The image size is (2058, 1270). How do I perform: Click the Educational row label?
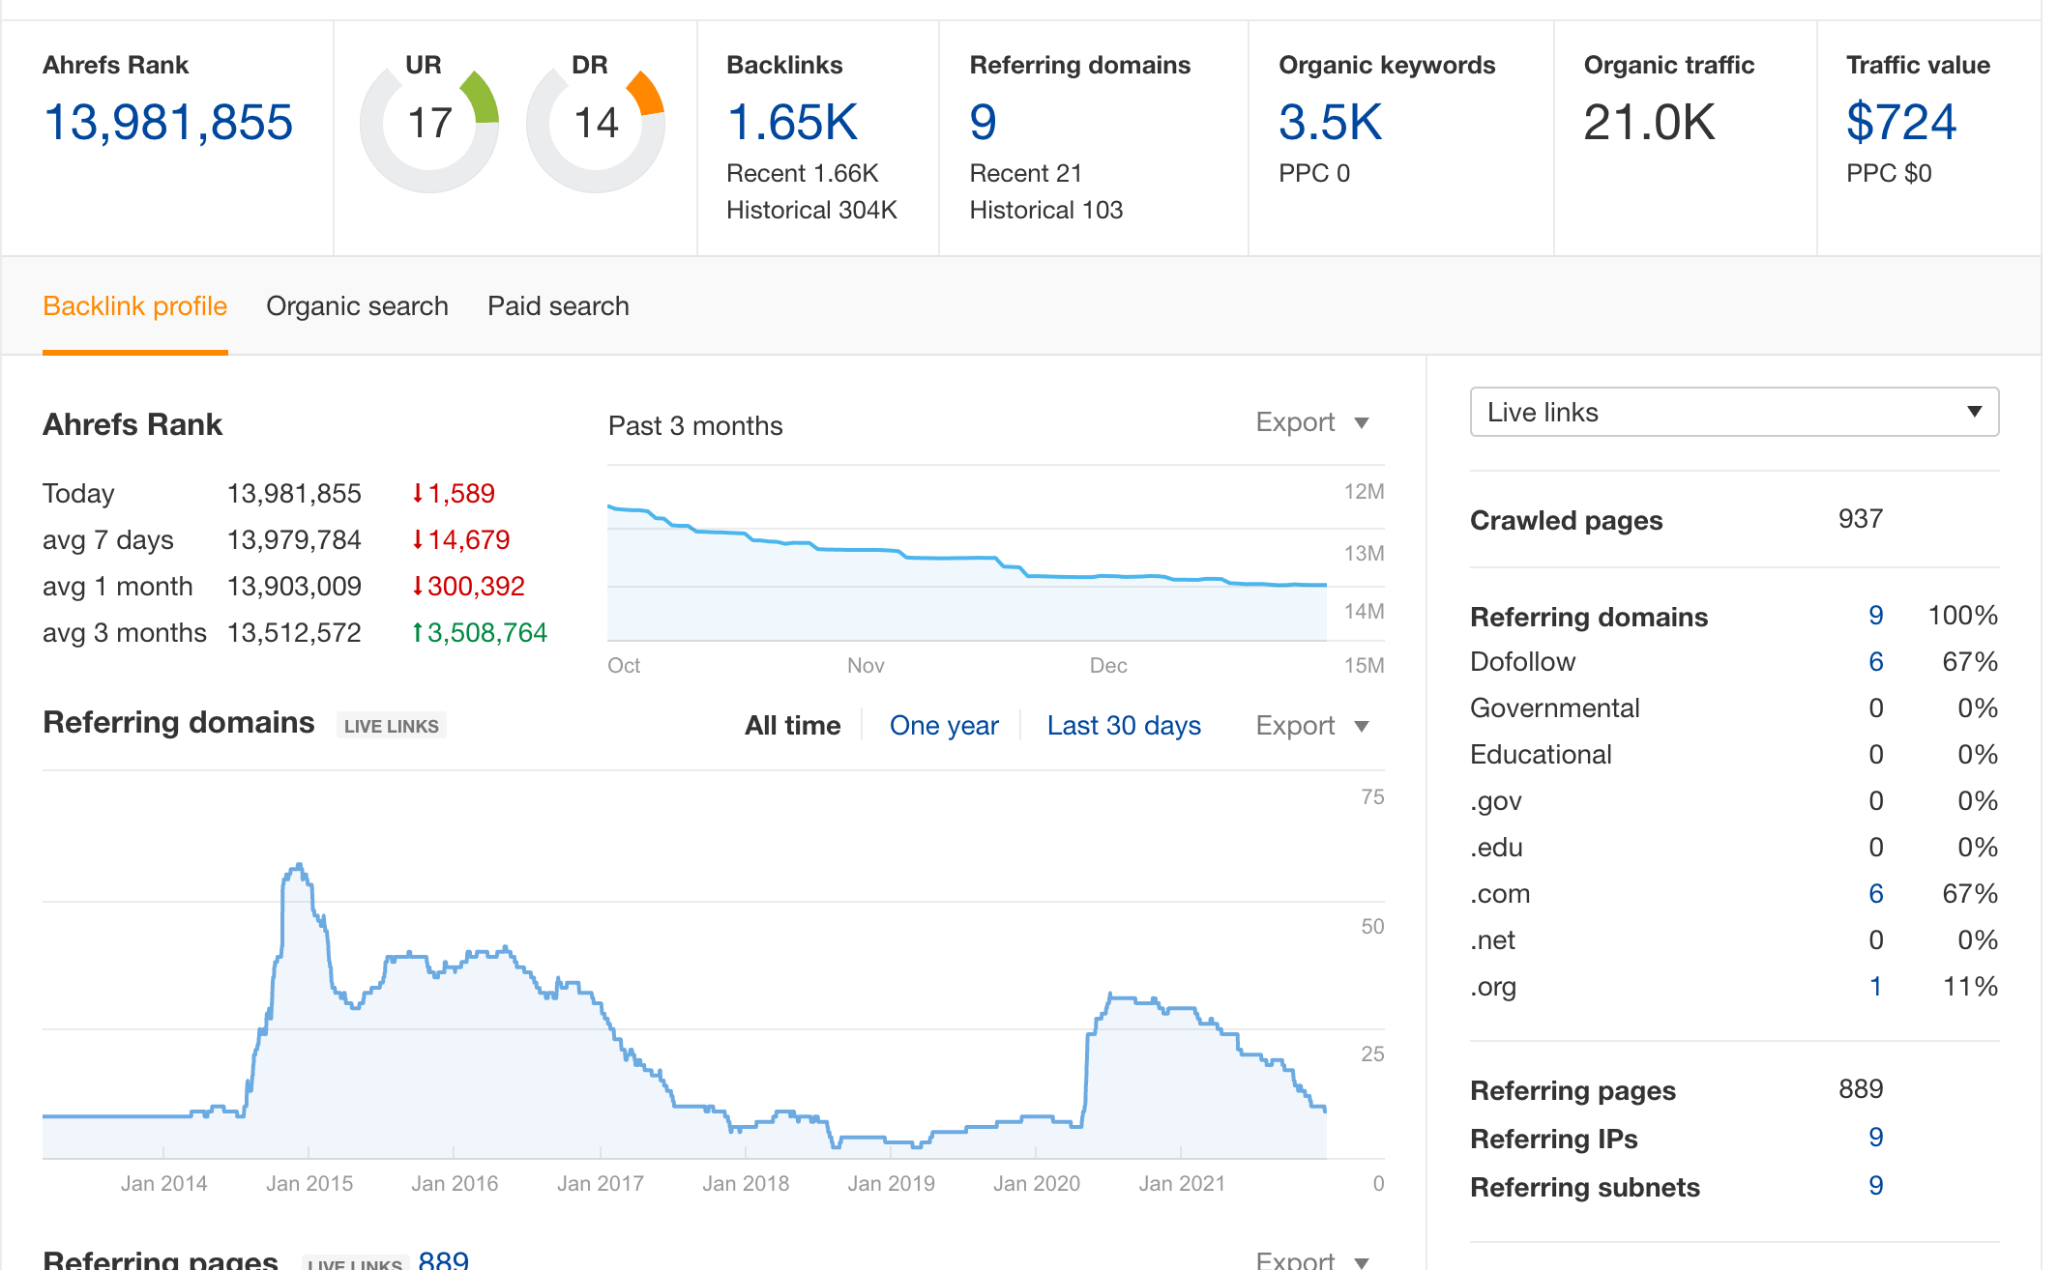click(x=1541, y=755)
